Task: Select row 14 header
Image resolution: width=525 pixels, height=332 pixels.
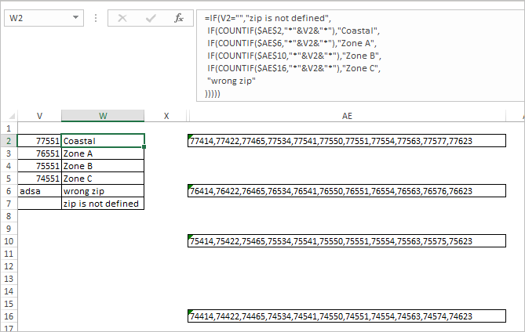Action: point(9,291)
